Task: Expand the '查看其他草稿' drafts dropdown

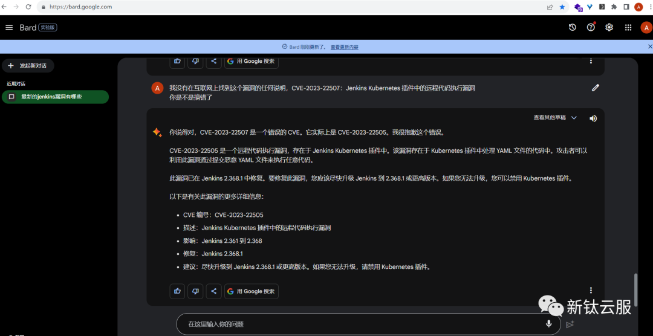Action: pos(555,118)
